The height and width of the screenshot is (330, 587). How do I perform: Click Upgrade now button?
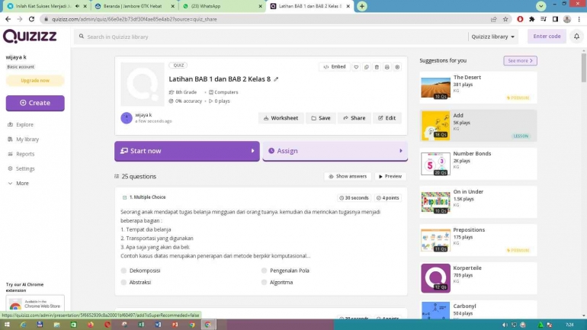[x=35, y=81]
